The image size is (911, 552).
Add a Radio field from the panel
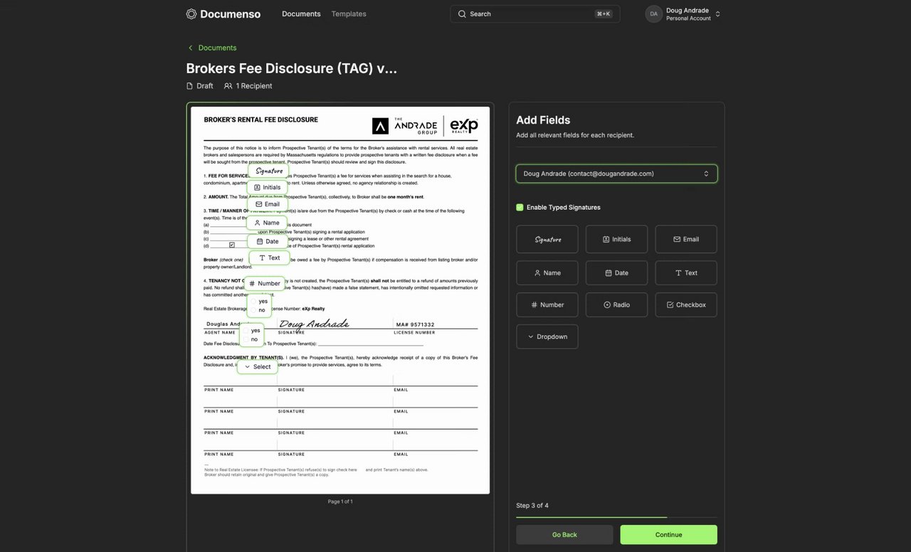616,305
